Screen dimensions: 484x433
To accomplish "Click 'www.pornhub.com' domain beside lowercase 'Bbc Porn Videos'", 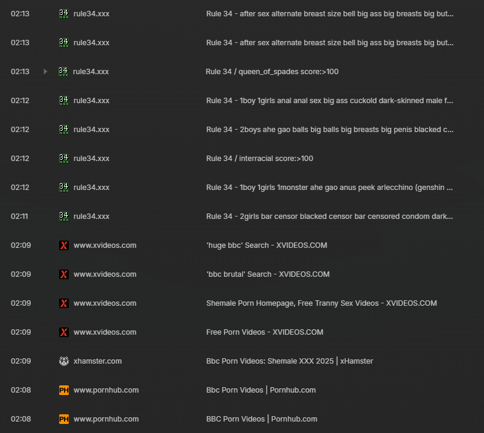I will pyautogui.click(x=106, y=390).
